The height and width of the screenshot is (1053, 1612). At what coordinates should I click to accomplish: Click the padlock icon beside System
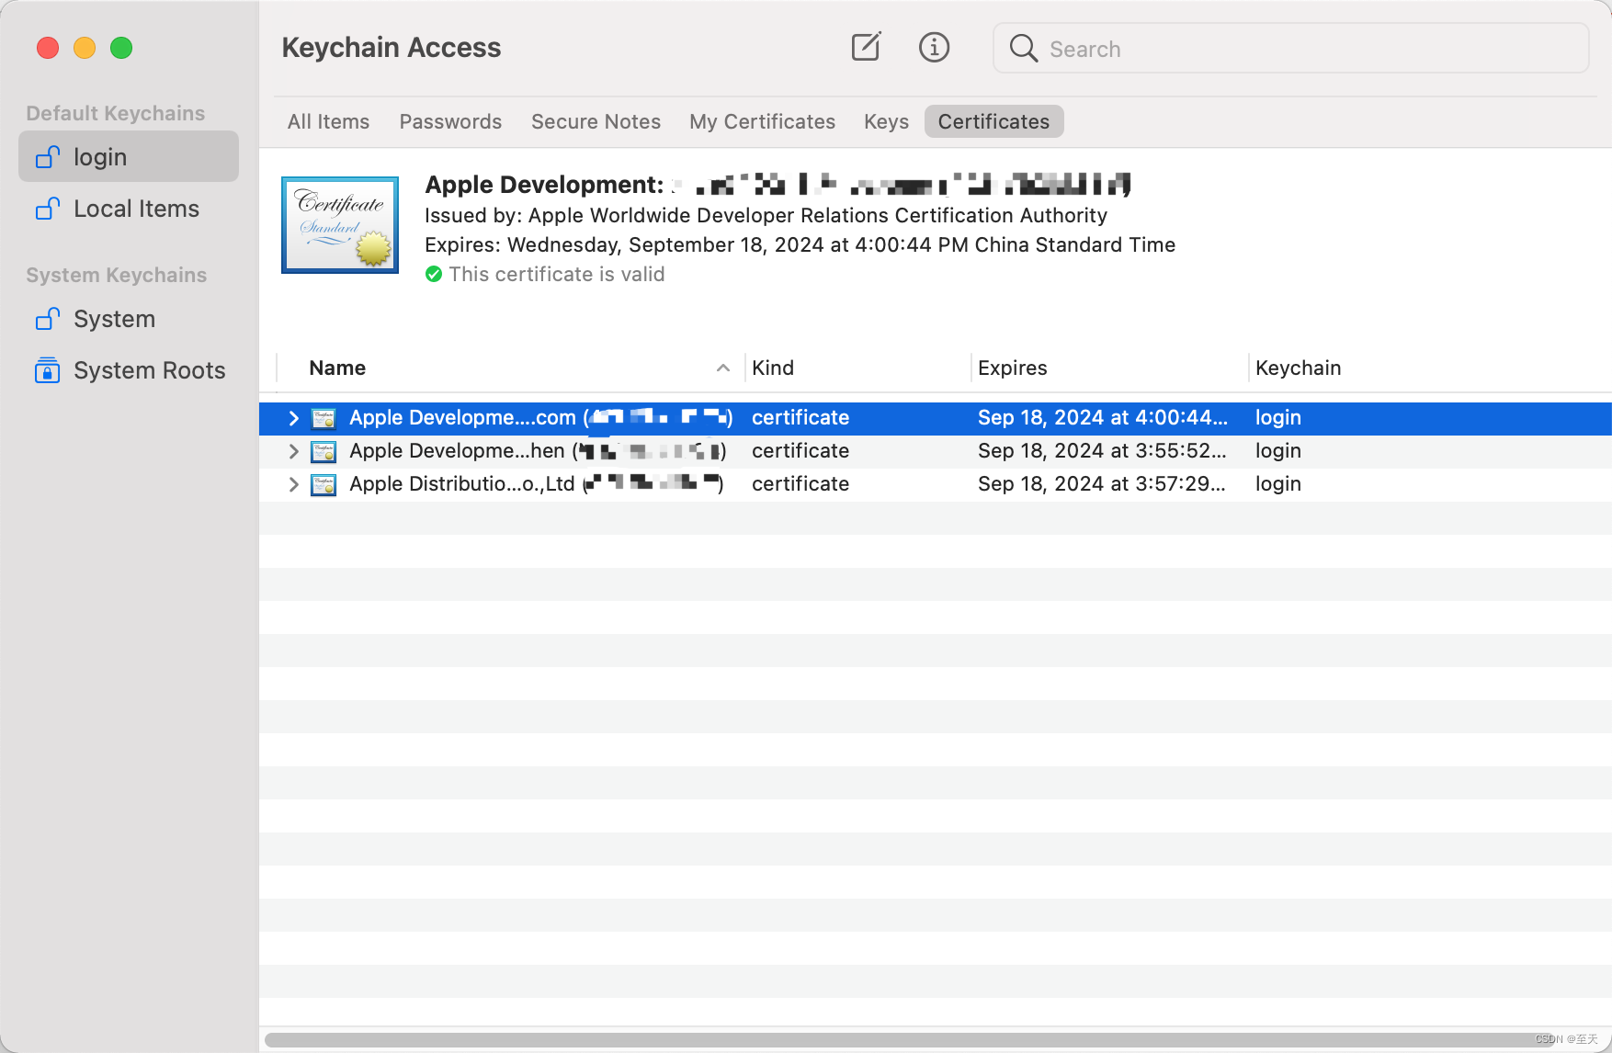tap(48, 319)
